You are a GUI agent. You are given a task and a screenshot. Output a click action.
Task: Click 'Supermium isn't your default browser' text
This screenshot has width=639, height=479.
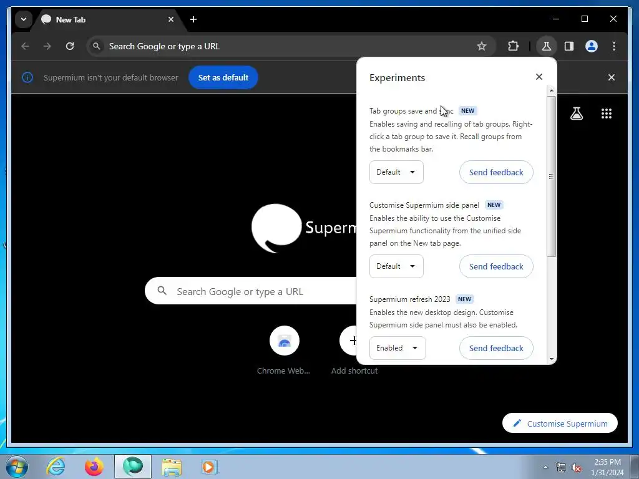click(x=110, y=77)
